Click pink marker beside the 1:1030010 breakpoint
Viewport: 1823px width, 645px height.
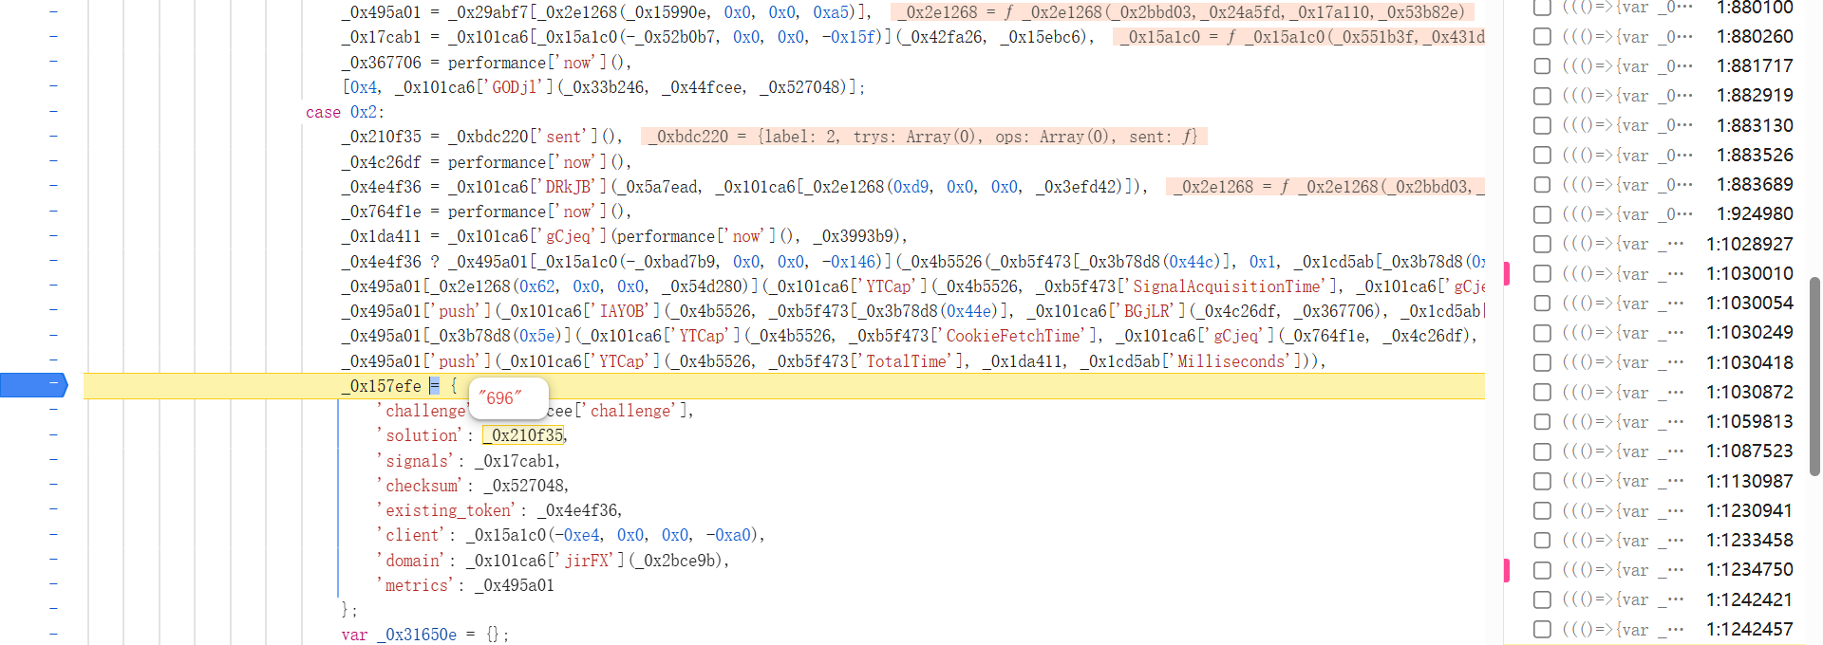click(x=1507, y=274)
